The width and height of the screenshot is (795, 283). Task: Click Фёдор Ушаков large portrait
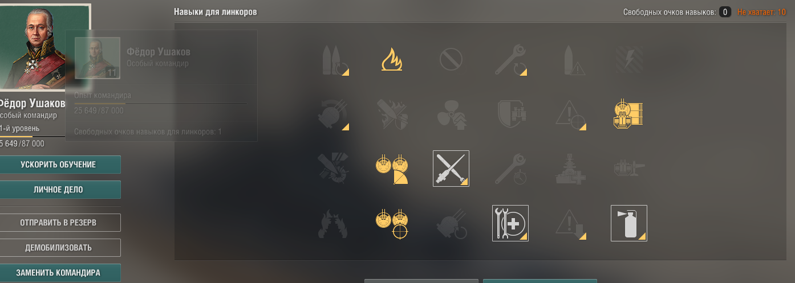(44, 46)
